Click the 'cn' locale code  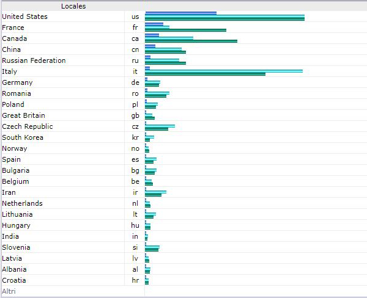(135, 50)
